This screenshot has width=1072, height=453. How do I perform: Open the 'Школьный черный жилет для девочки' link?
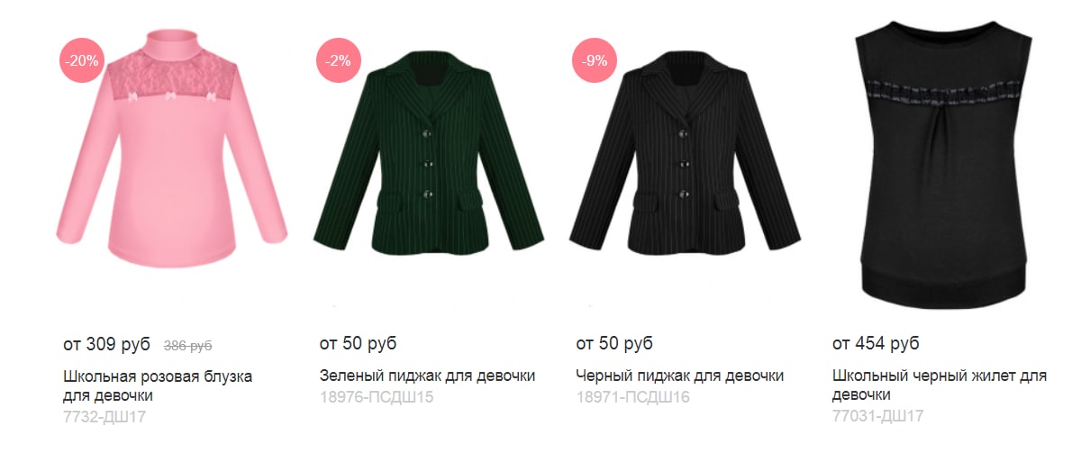pyautogui.click(x=940, y=385)
